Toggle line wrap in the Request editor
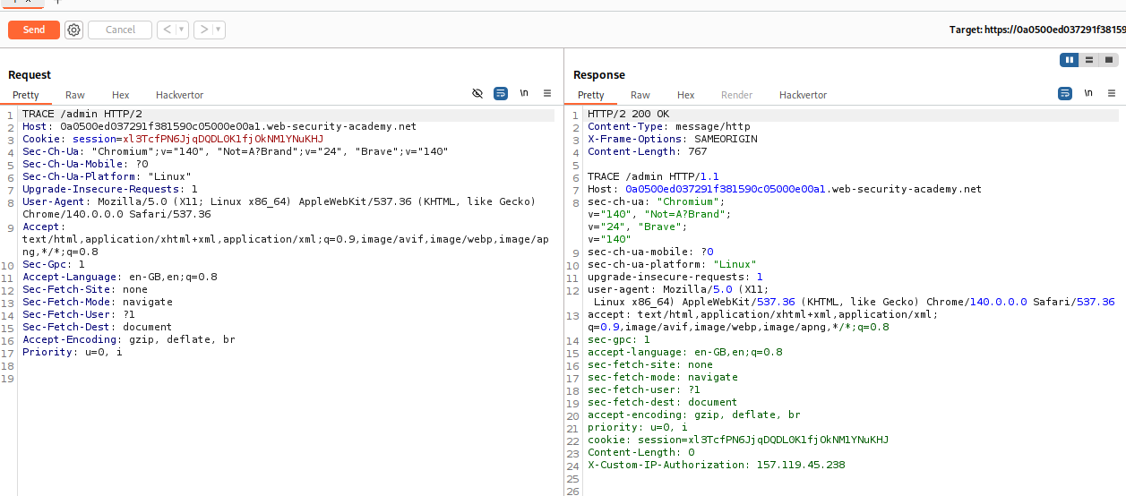This screenshot has height=496, width=1126. coord(501,93)
